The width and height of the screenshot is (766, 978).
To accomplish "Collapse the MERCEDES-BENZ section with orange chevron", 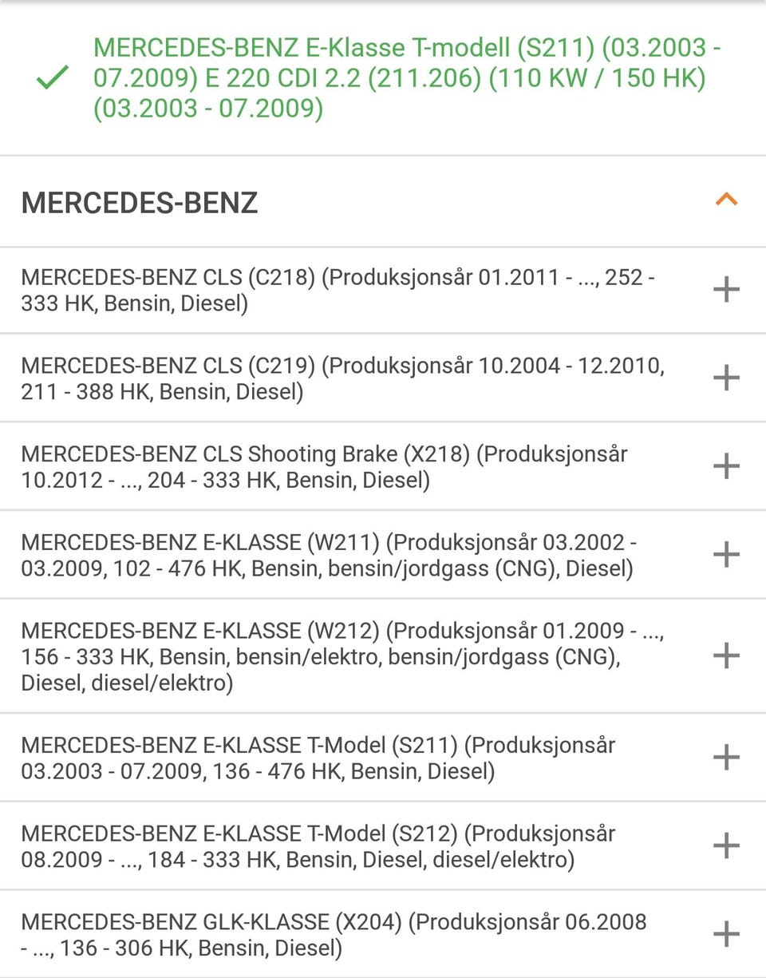I will click(x=726, y=200).
